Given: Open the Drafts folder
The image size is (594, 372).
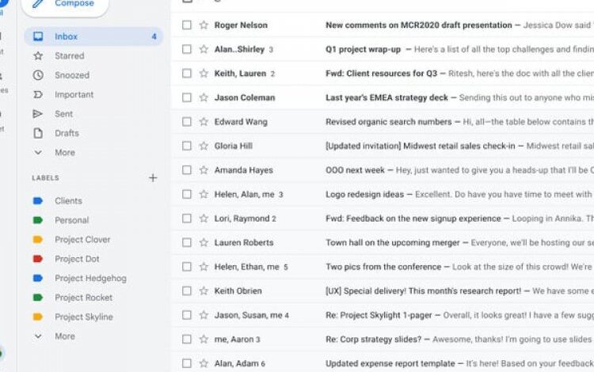Looking at the screenshot, I should click(67, 133).
